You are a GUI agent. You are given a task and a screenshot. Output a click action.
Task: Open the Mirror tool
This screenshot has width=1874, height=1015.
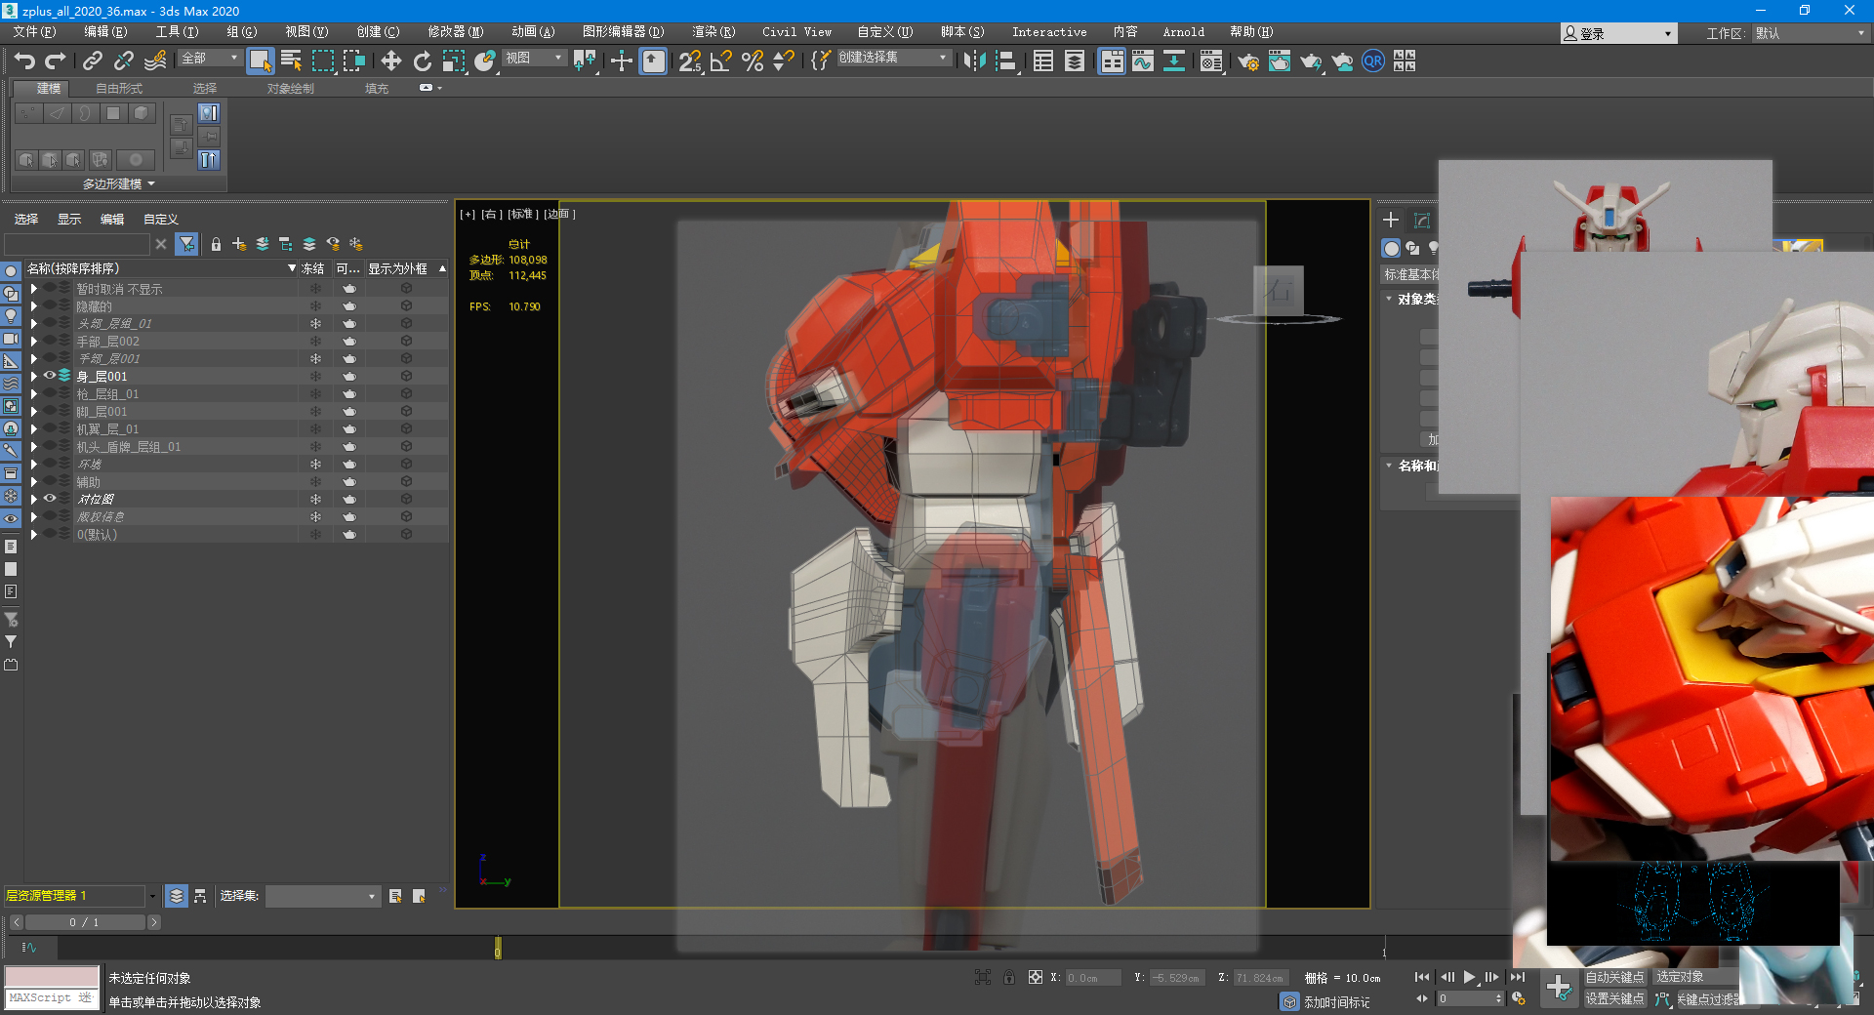pos(973,61)
